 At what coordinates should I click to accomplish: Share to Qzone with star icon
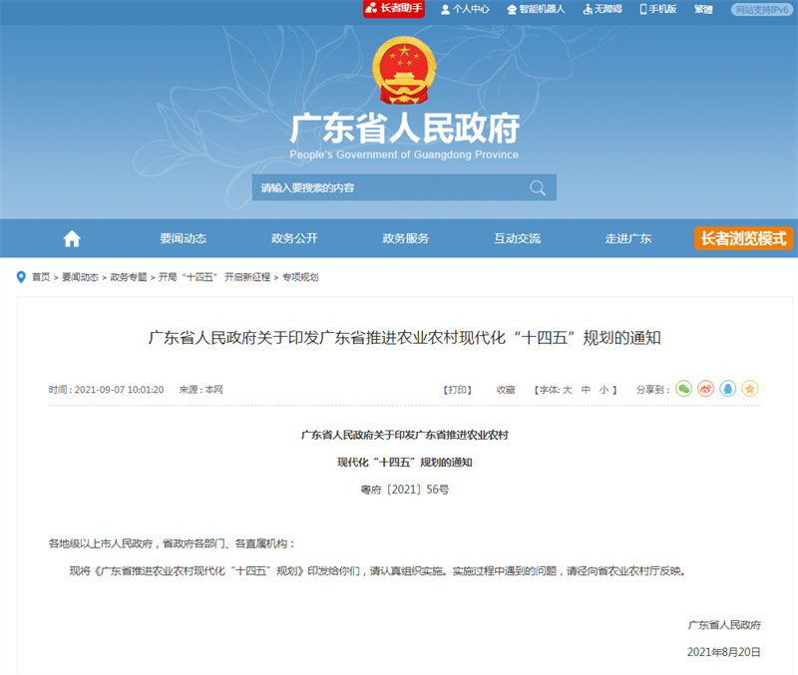pyautogui.click(x=750, y=389)
